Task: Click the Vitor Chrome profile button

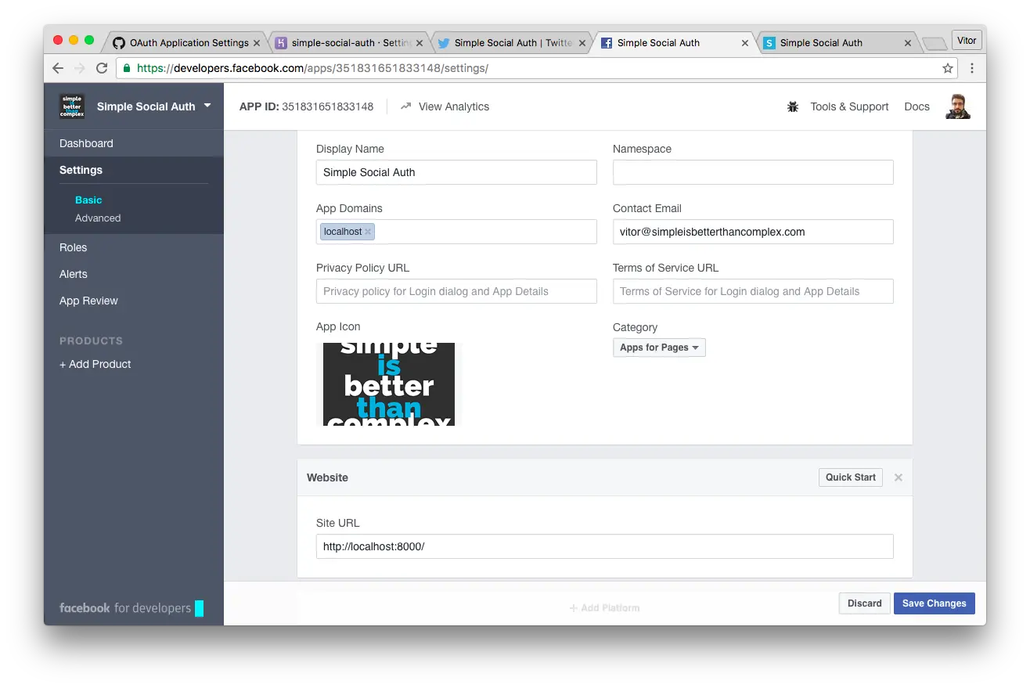Action: (967, 41)
